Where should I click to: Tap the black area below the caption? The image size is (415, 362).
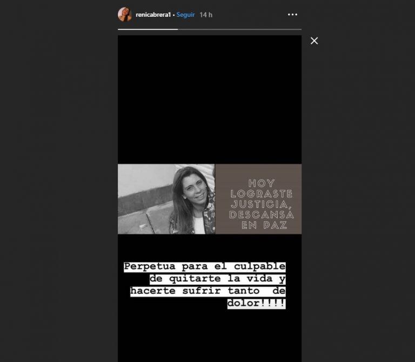210,335
